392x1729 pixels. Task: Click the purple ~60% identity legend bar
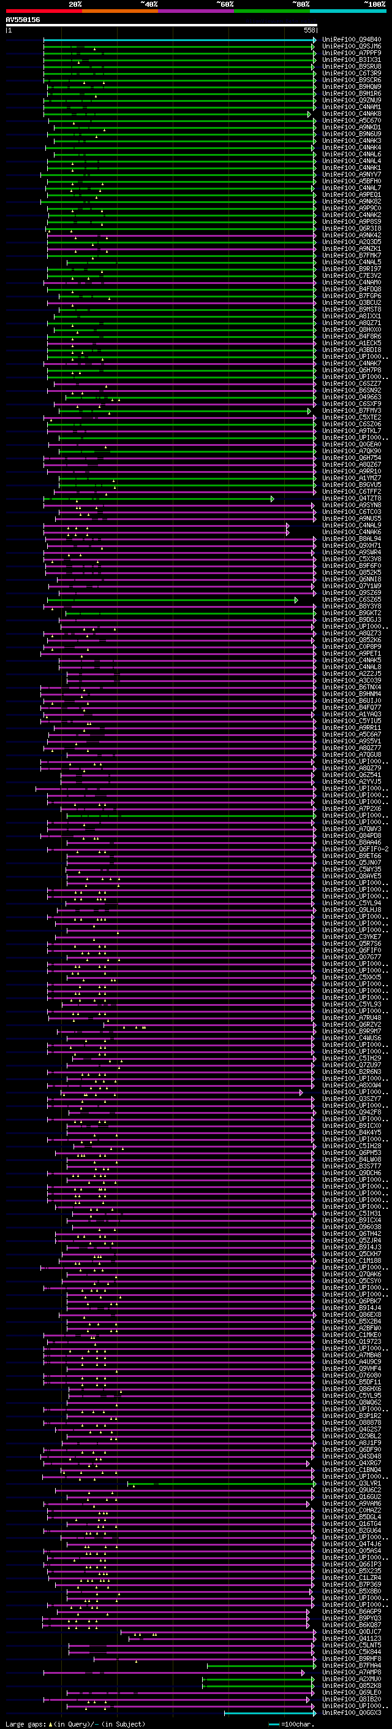coord(197,11)
